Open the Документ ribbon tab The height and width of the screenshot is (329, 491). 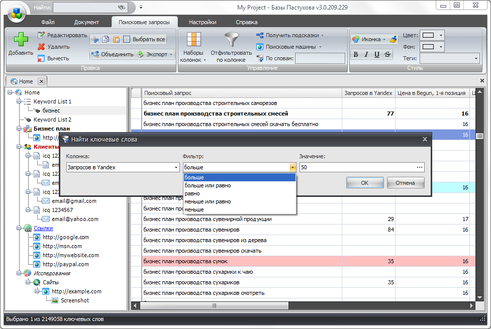tap(86, 22)
